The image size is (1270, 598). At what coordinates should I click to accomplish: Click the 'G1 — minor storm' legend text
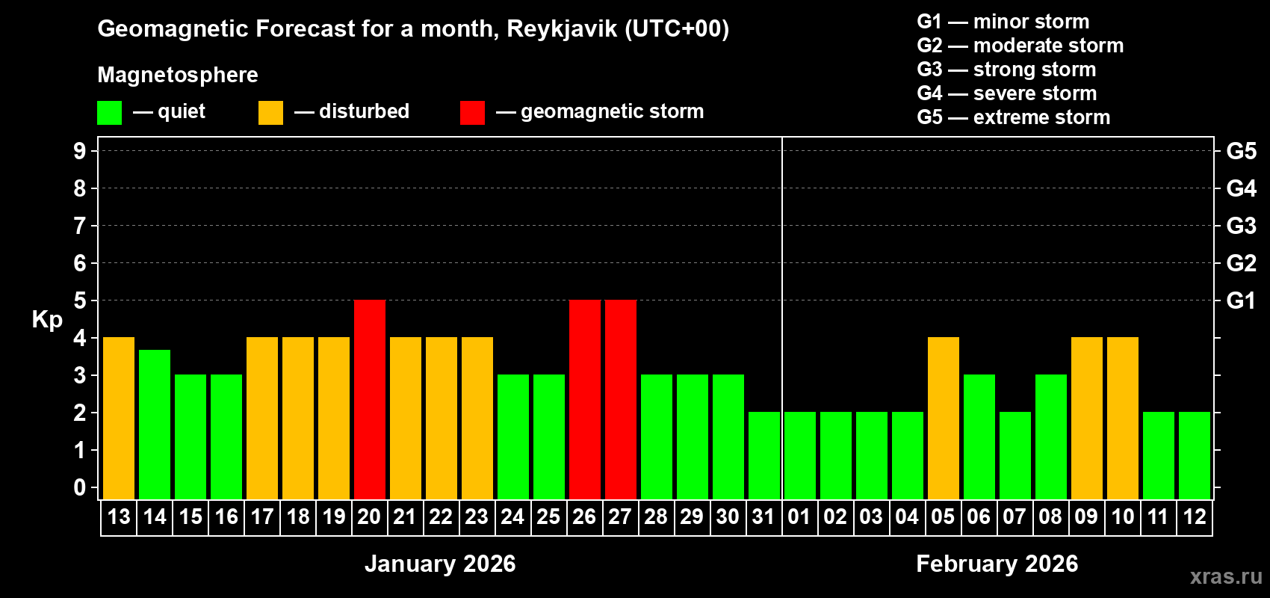(x=1003, y=22)
